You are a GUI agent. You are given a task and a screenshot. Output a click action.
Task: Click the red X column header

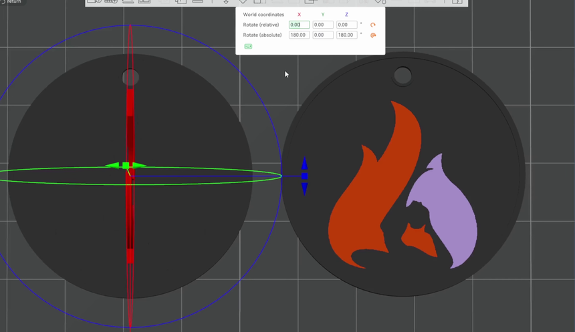(300, 15)
